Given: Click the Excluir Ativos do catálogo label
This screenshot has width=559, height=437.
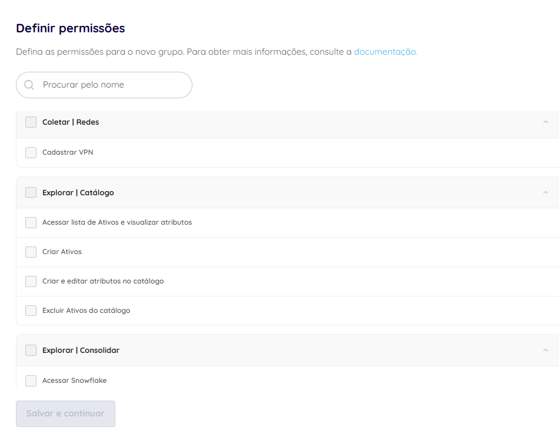Looking at the screenshot, I should pyautogui.click(x=86, y=311).
